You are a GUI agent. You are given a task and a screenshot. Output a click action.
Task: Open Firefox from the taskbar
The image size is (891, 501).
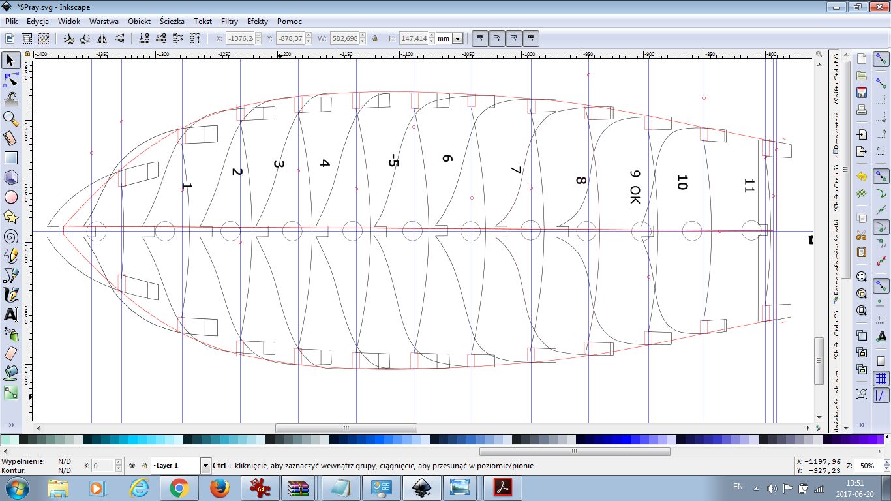point(220,487)
